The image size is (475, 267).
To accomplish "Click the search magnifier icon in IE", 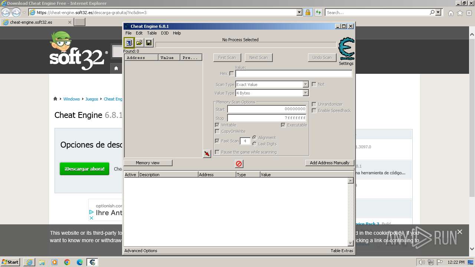I will click(x=432, y=13).
